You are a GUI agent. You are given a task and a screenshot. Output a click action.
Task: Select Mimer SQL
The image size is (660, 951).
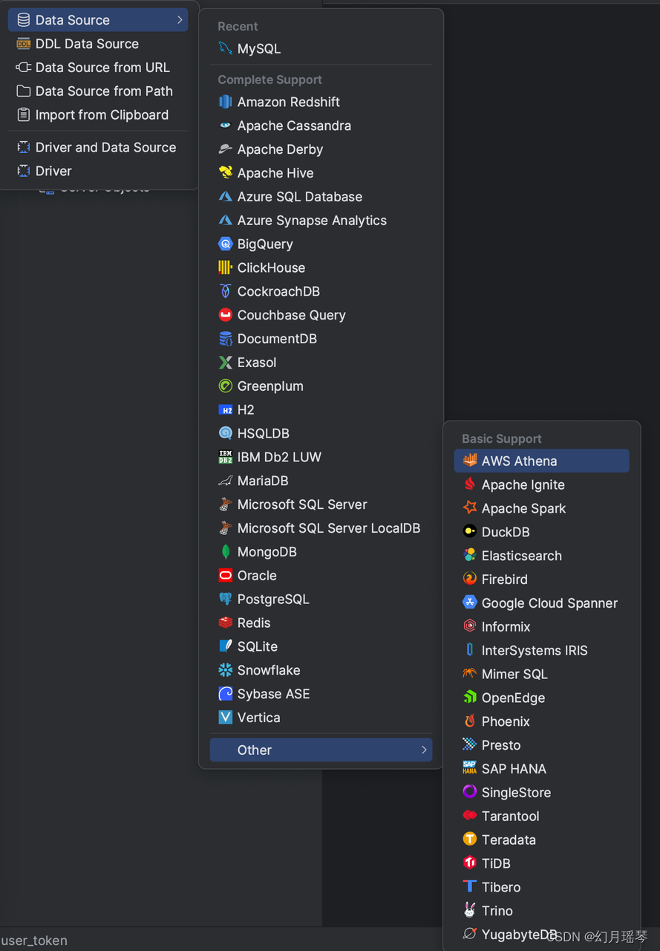541,674
